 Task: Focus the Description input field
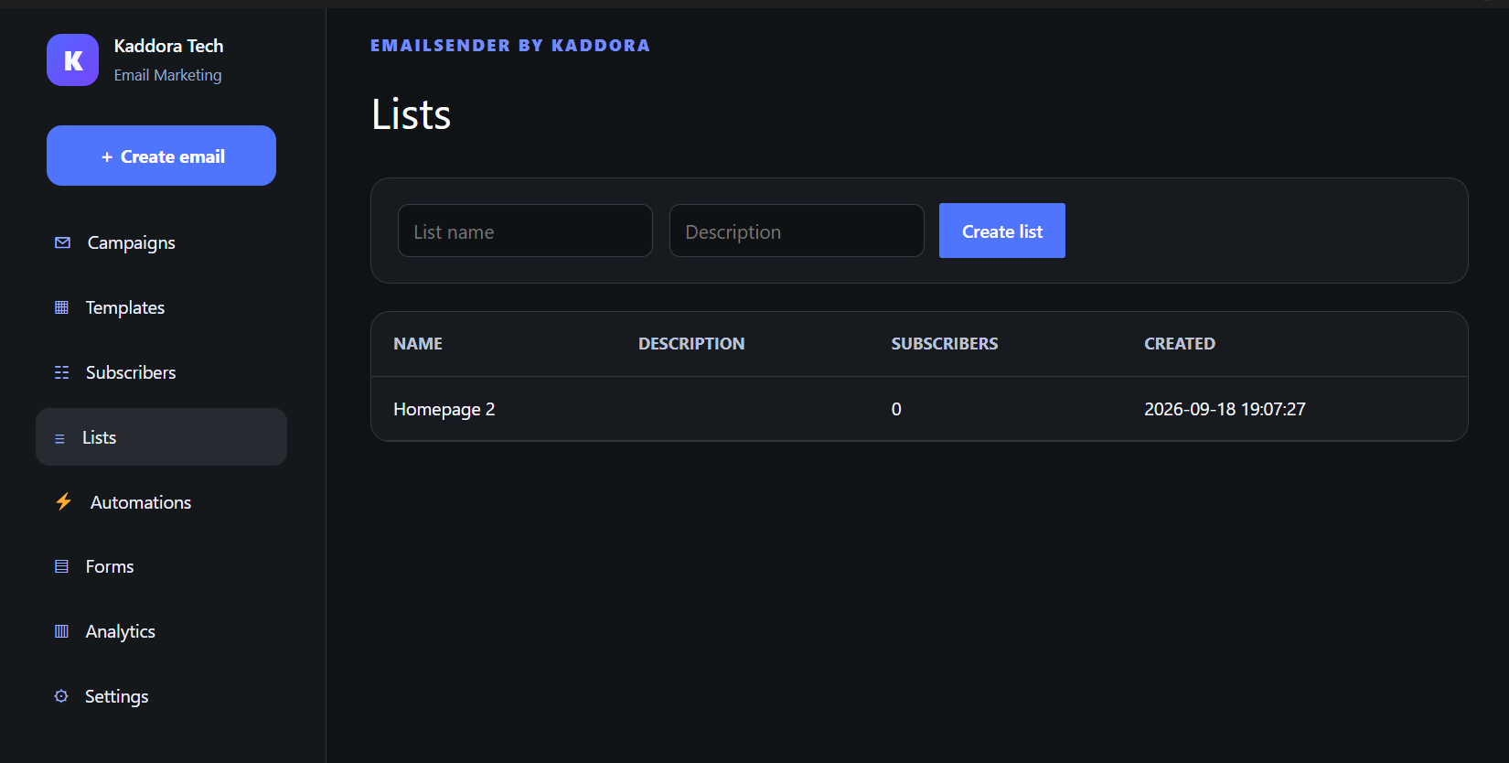(x=797, y=231)
